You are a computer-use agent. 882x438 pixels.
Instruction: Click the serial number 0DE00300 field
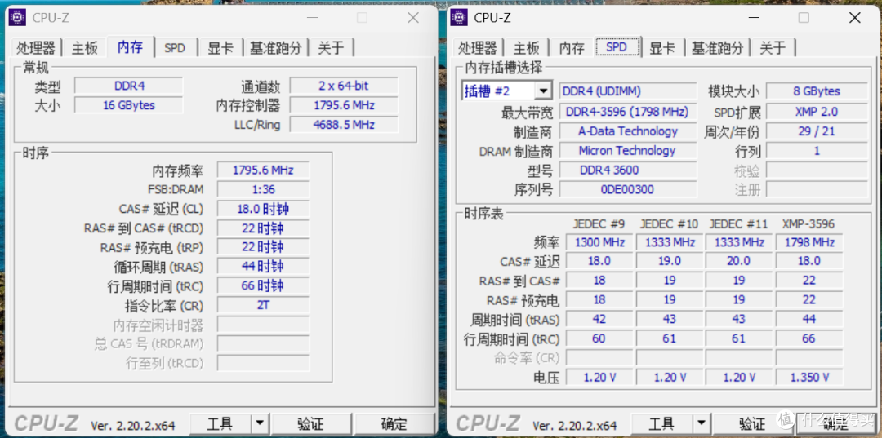628,189
